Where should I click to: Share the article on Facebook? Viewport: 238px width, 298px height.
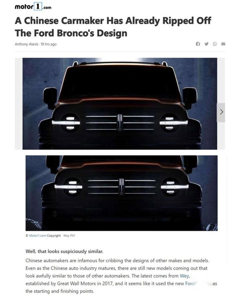[198, 44]
